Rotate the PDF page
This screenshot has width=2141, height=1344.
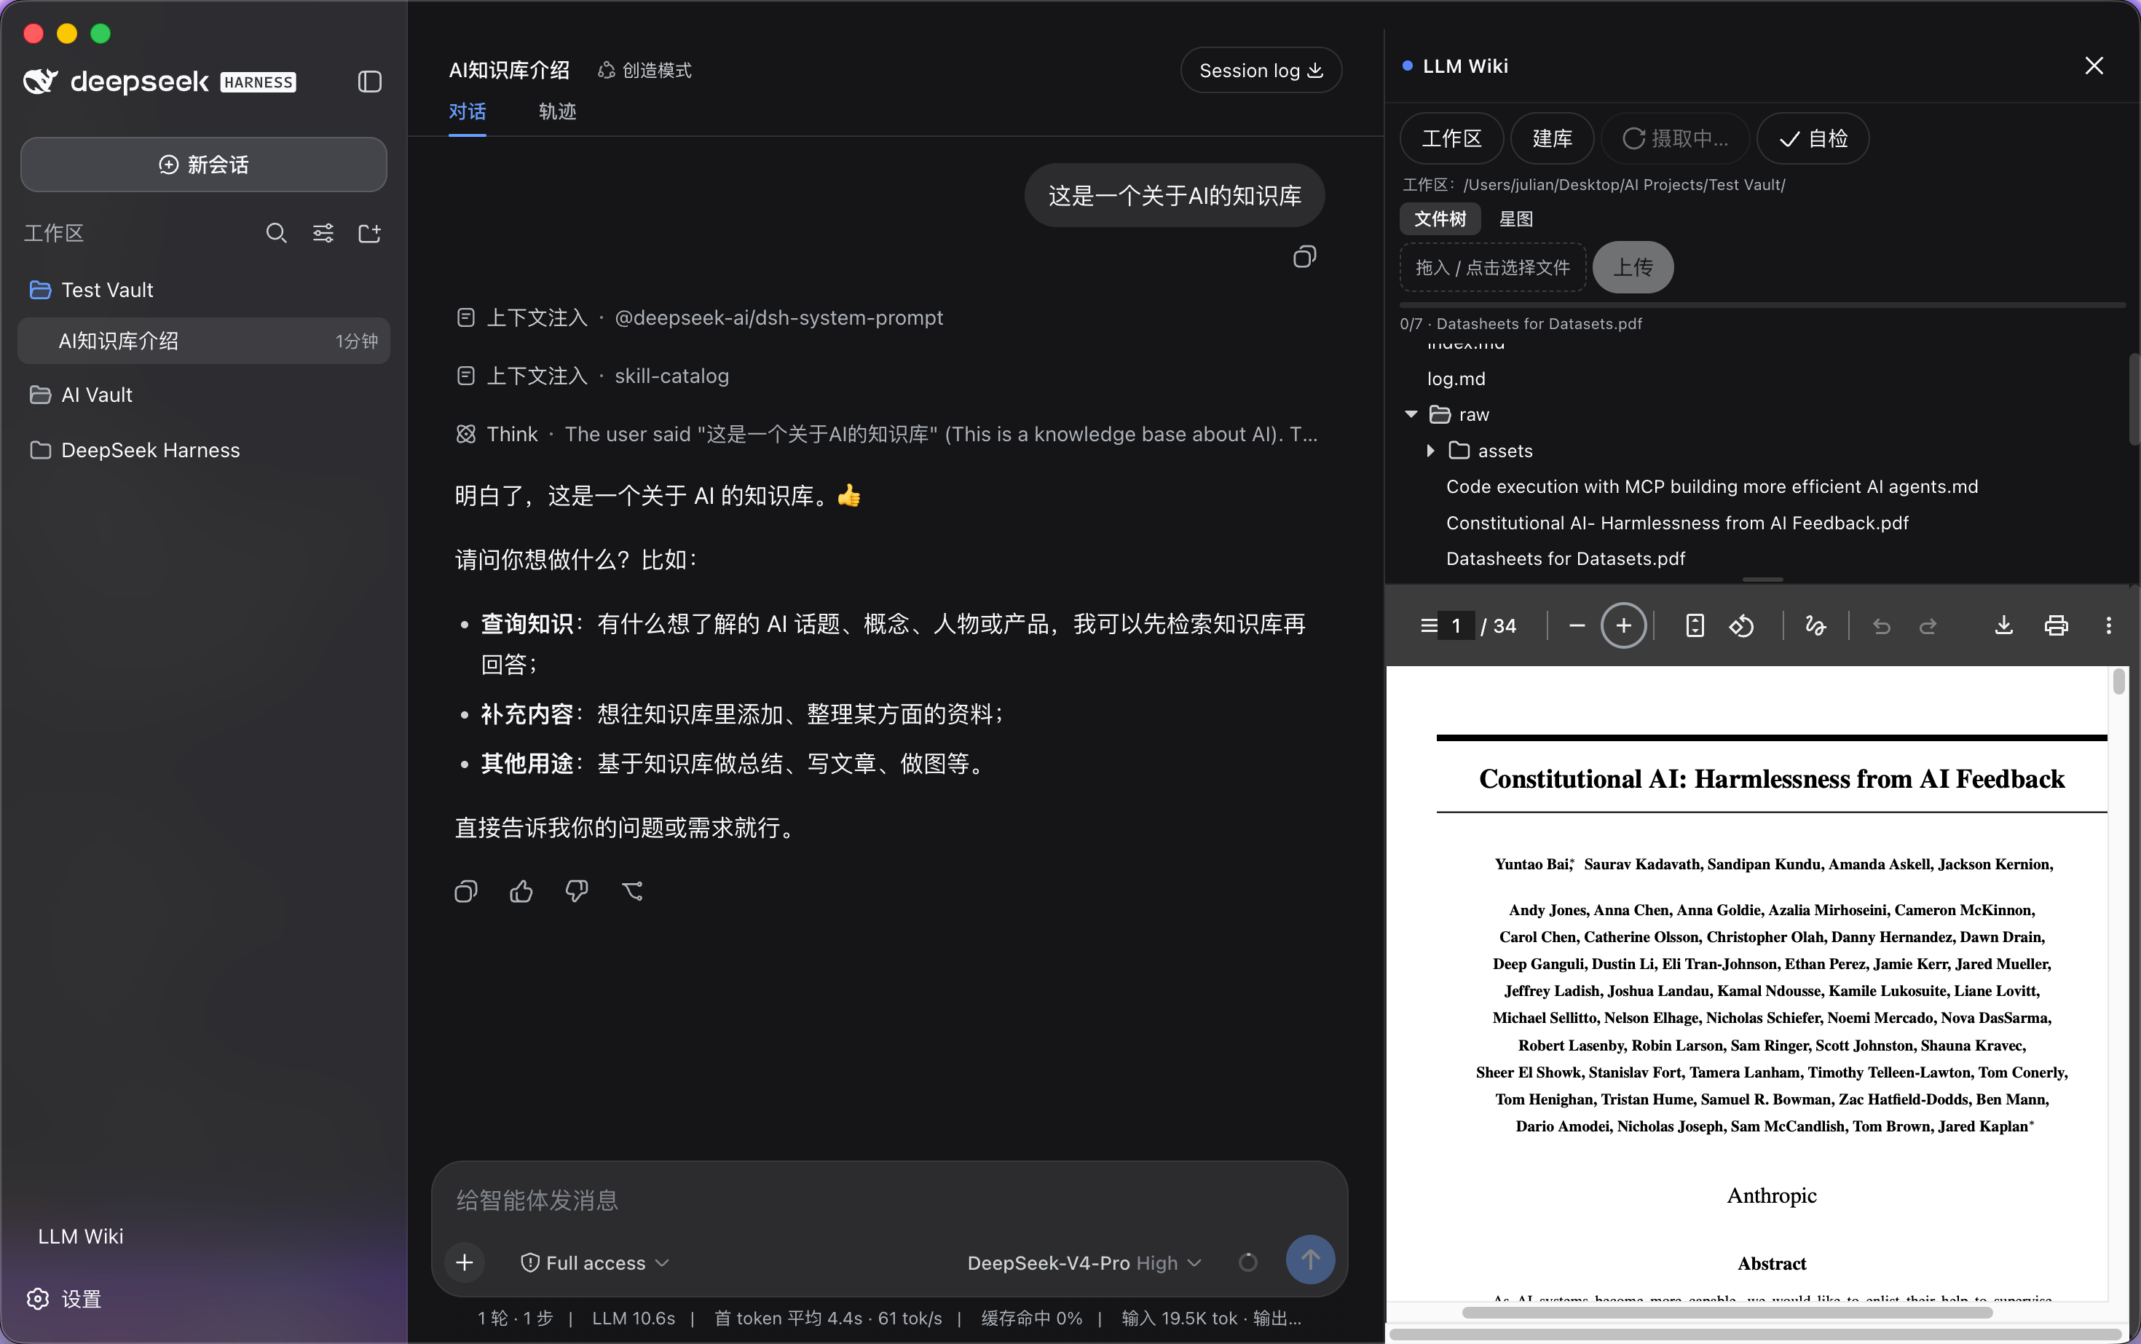1741,626
